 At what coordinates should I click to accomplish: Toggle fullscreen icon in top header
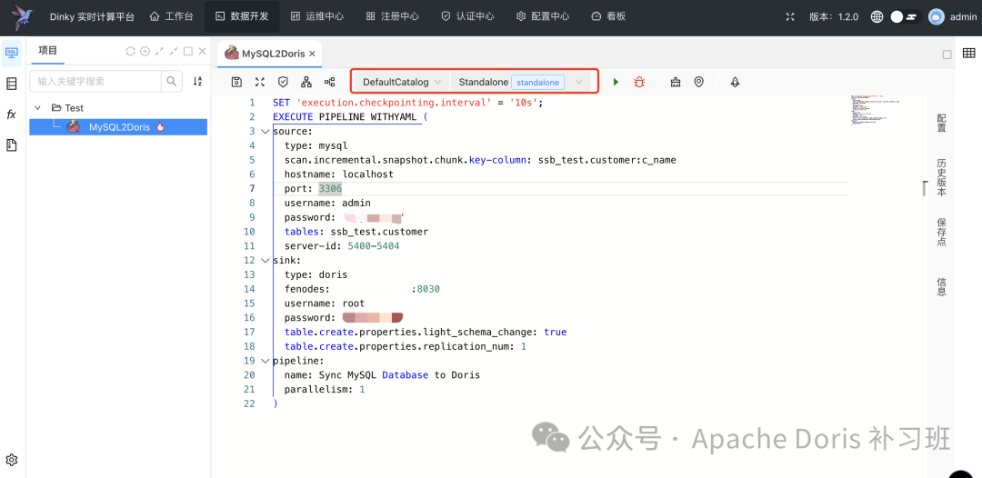pos(790,17)
